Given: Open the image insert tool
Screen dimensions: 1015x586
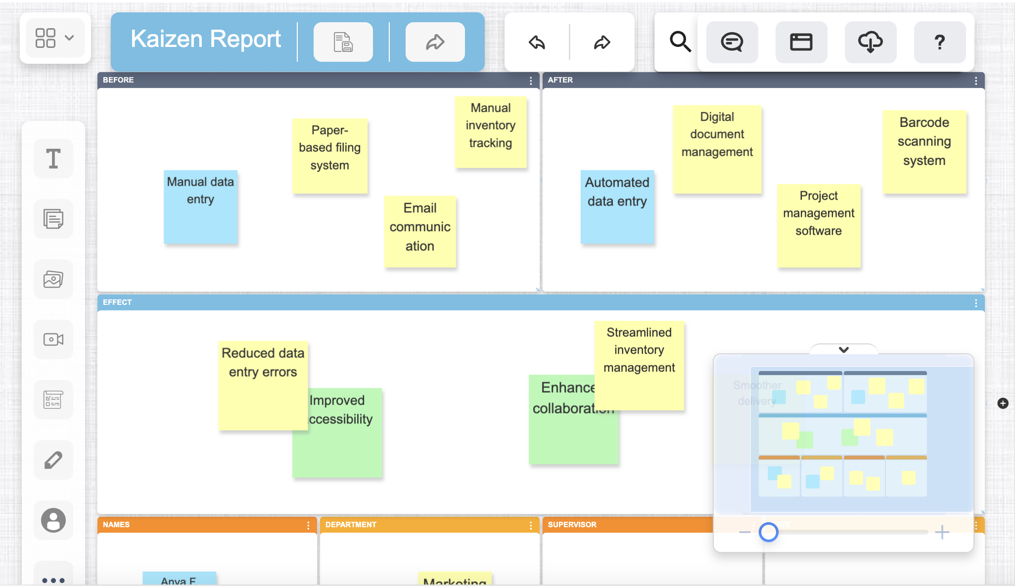Looking at the screenshot, I should click(53, 279).
